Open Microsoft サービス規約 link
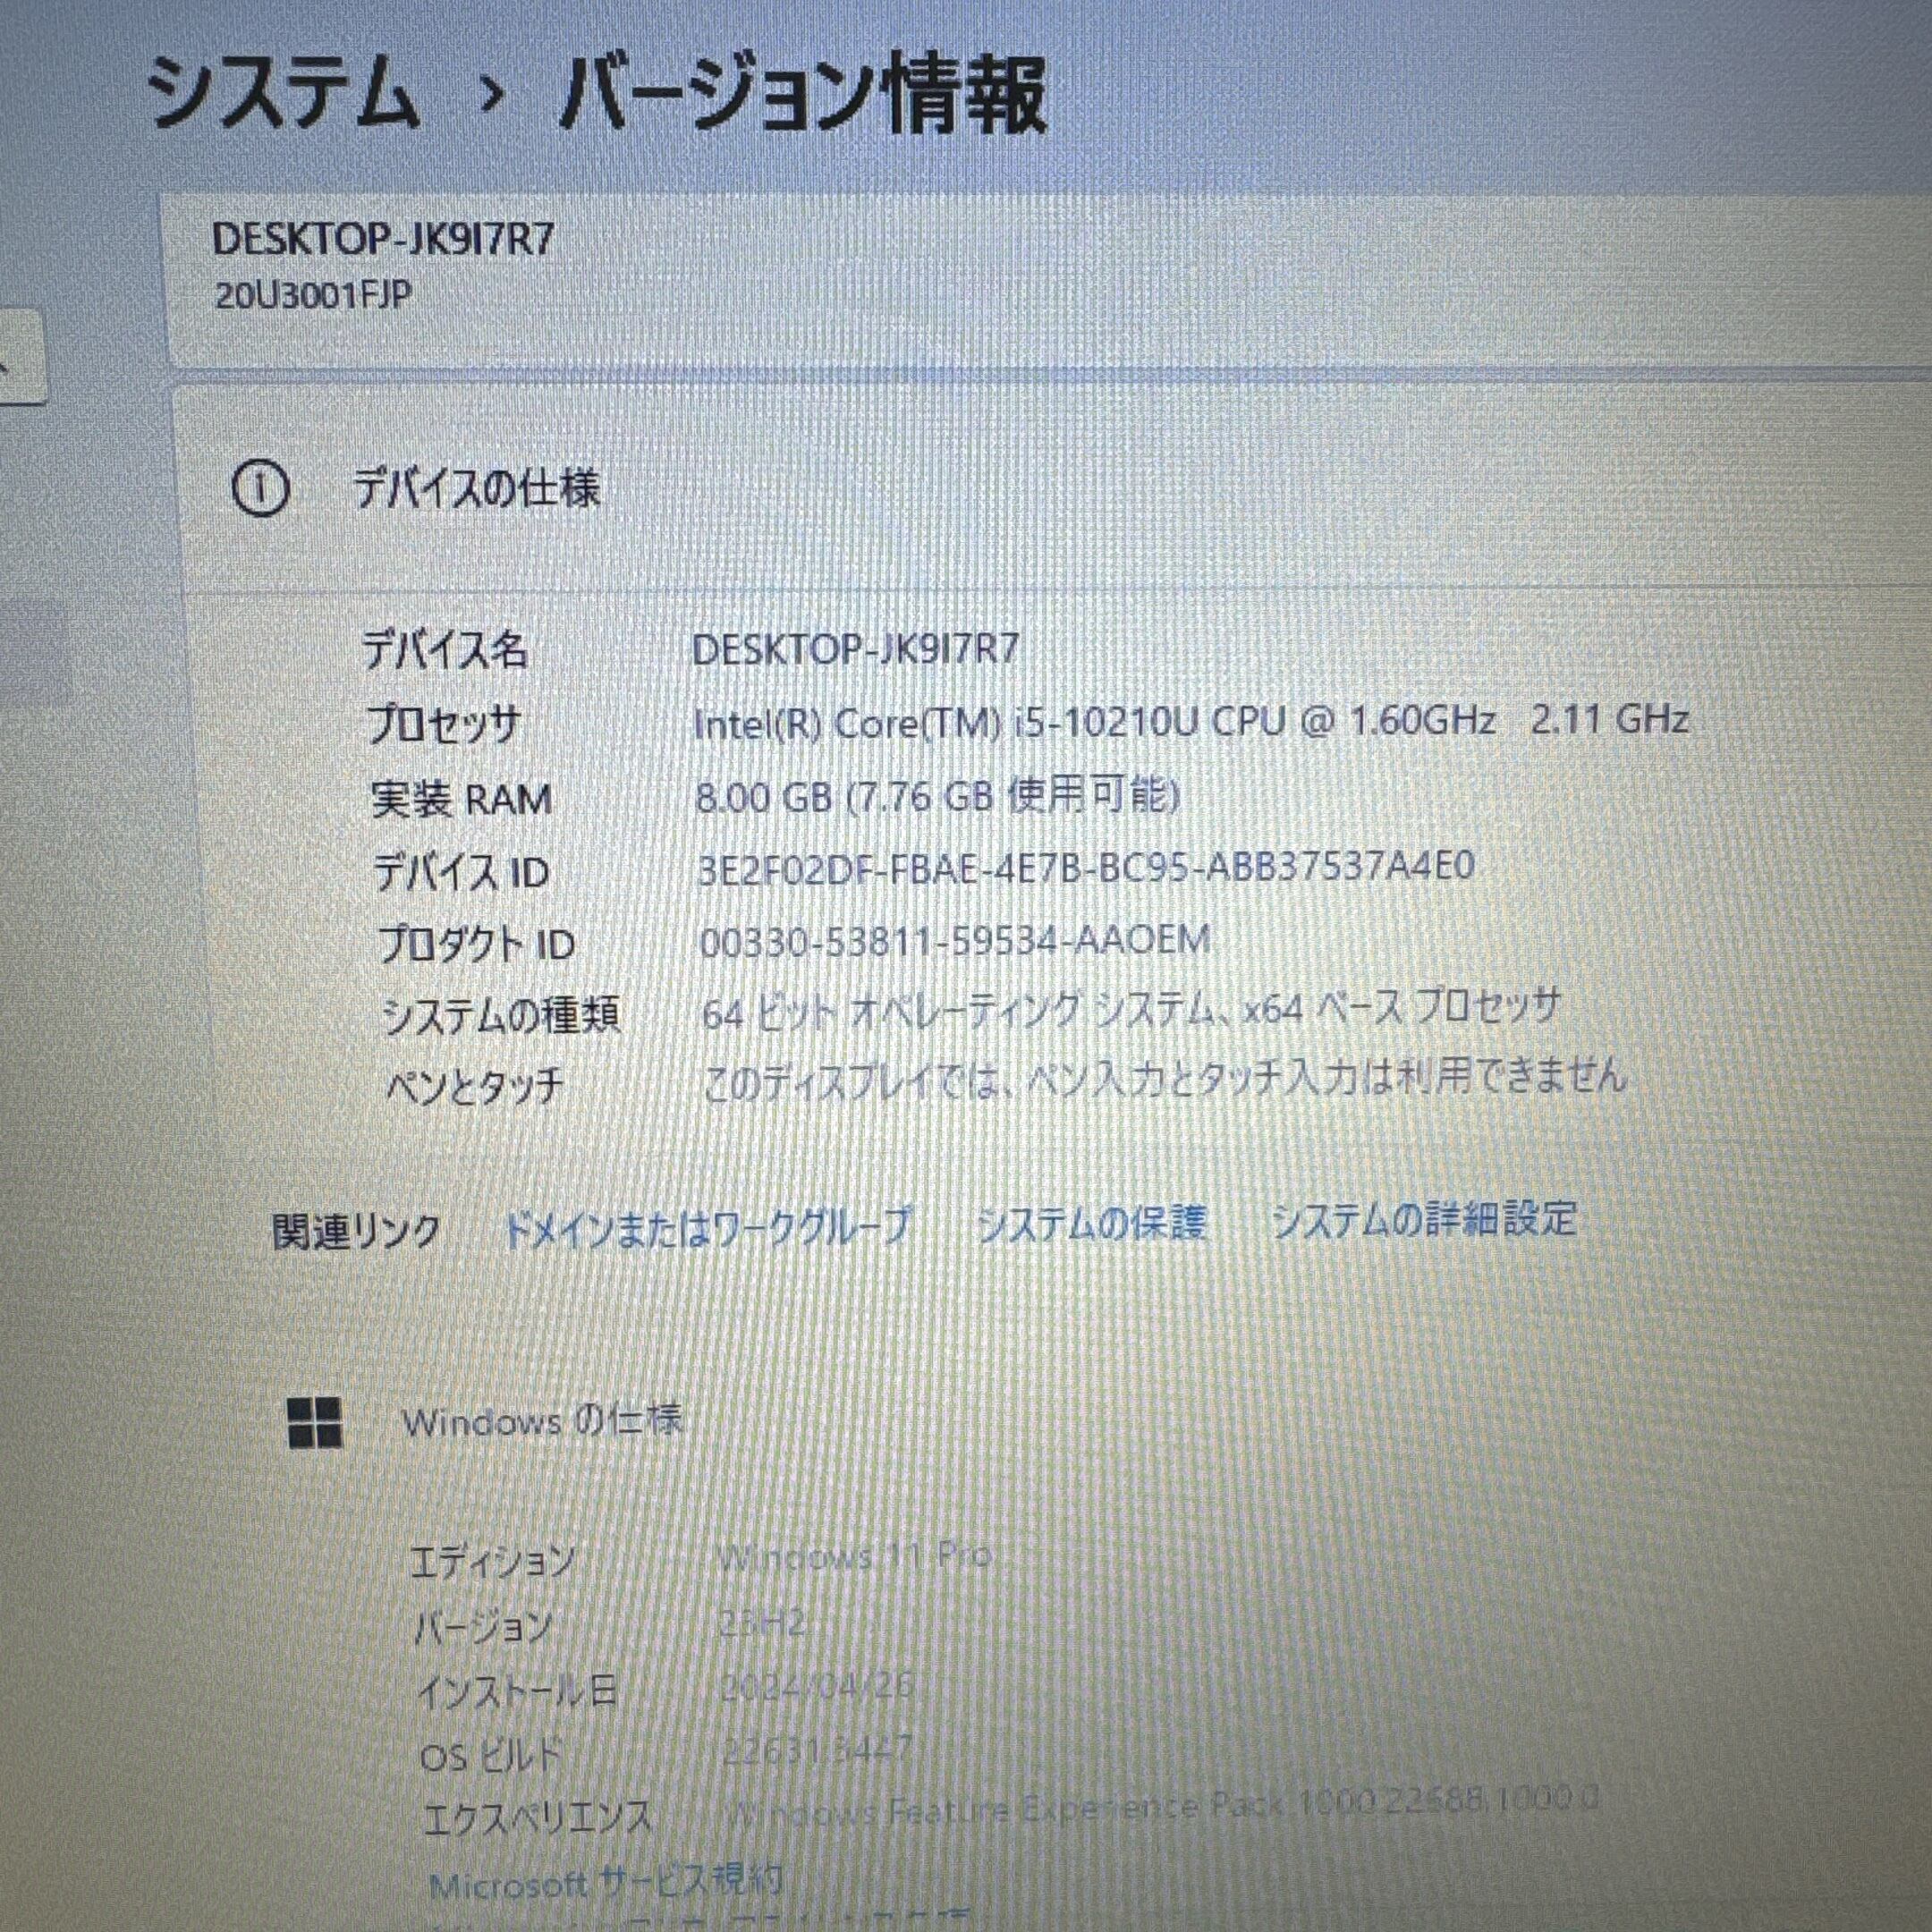 [x=605, y=1884]
